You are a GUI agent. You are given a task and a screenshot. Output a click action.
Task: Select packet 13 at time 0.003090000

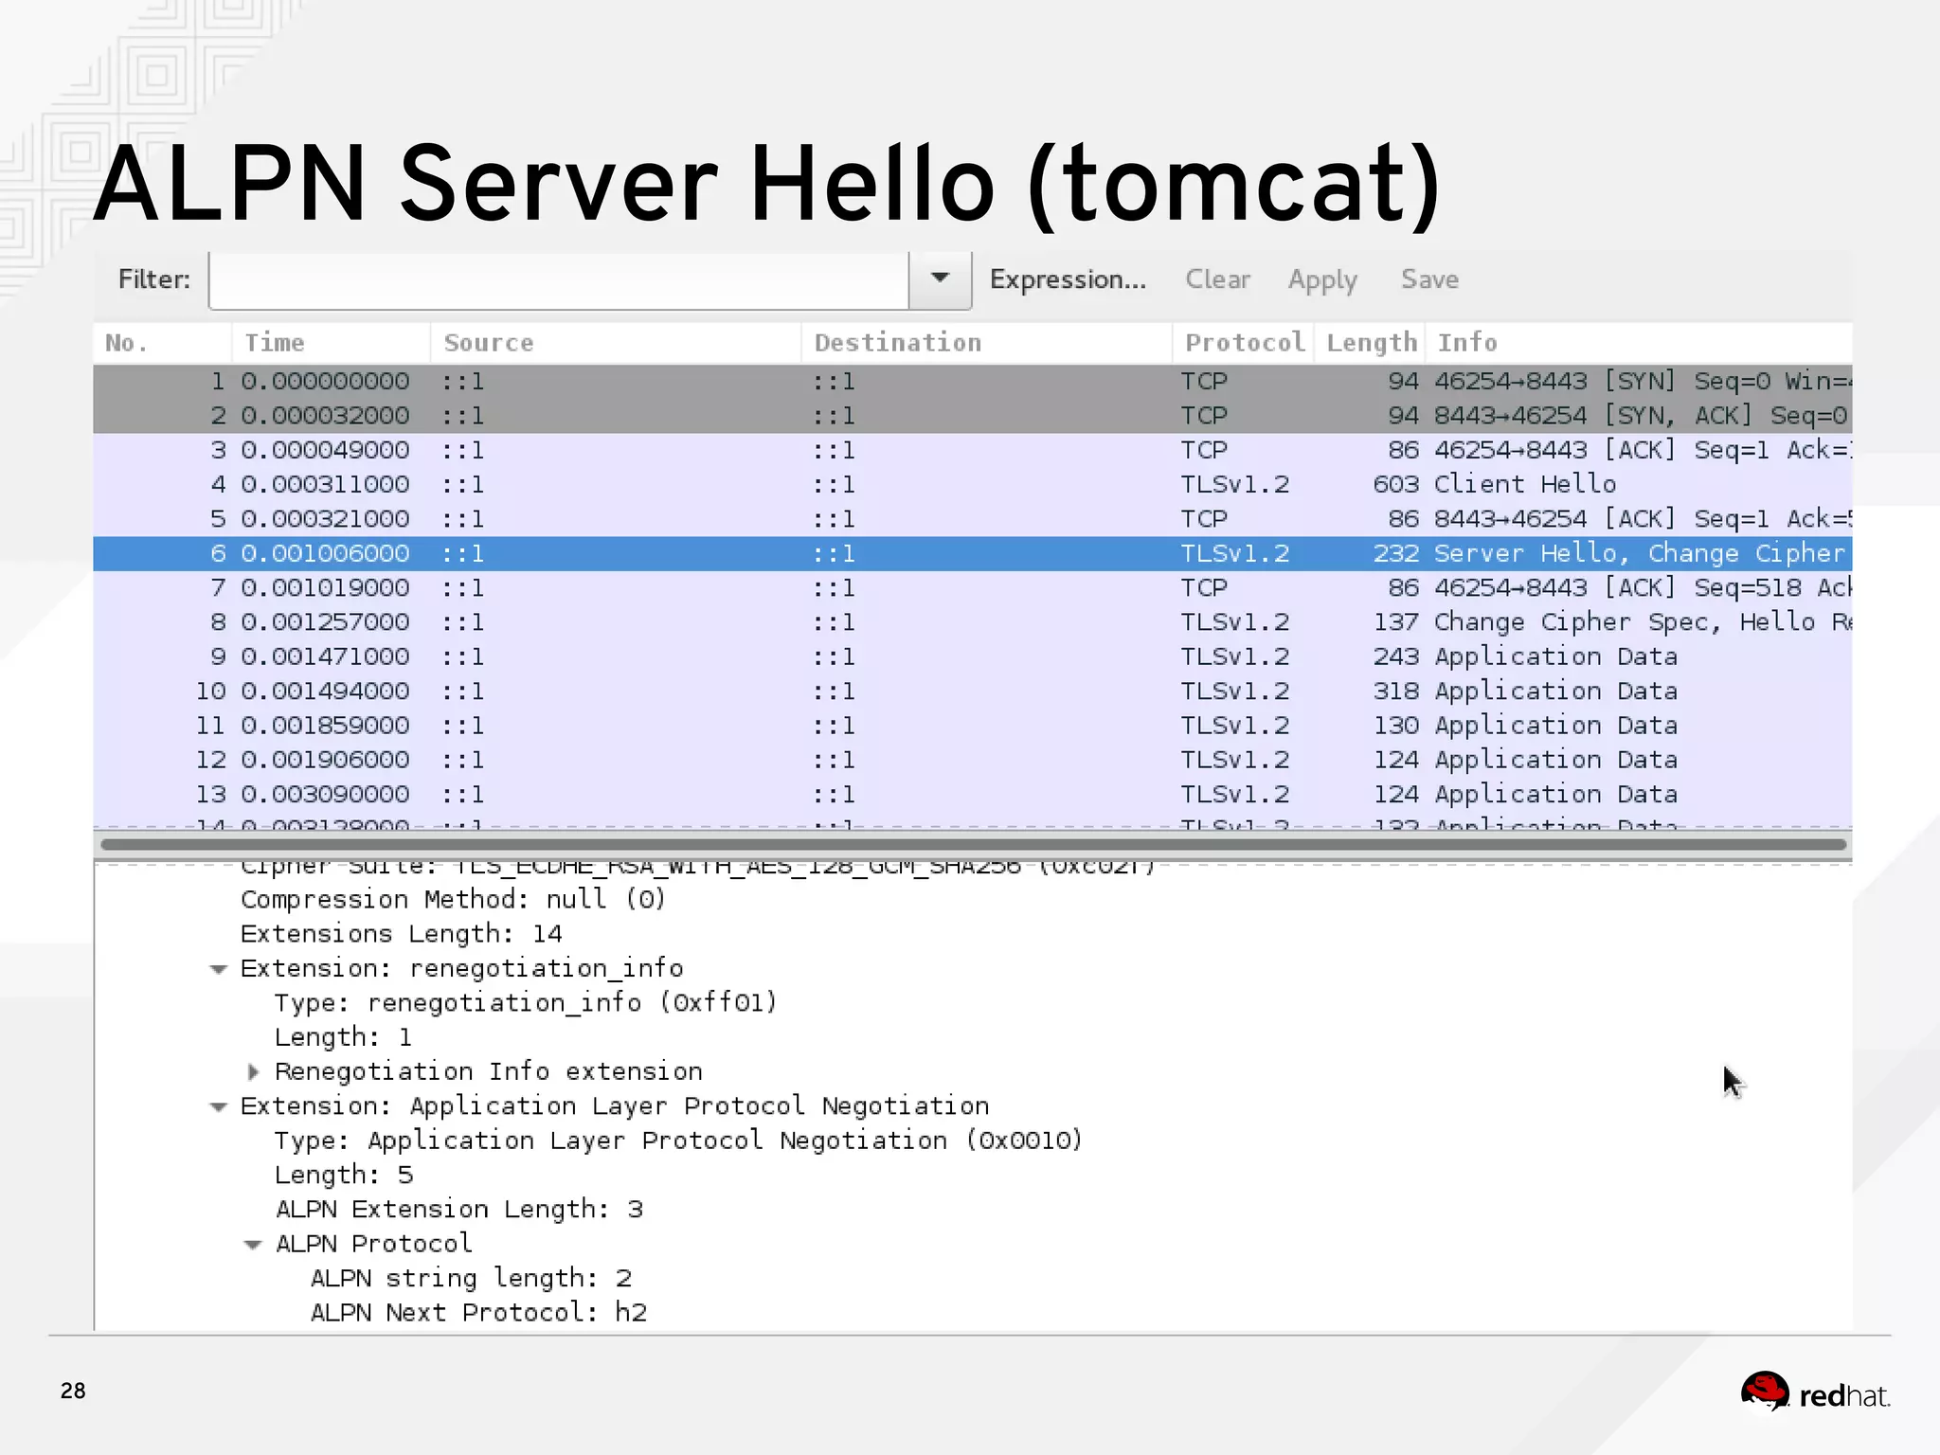click(x=973, y=795)
